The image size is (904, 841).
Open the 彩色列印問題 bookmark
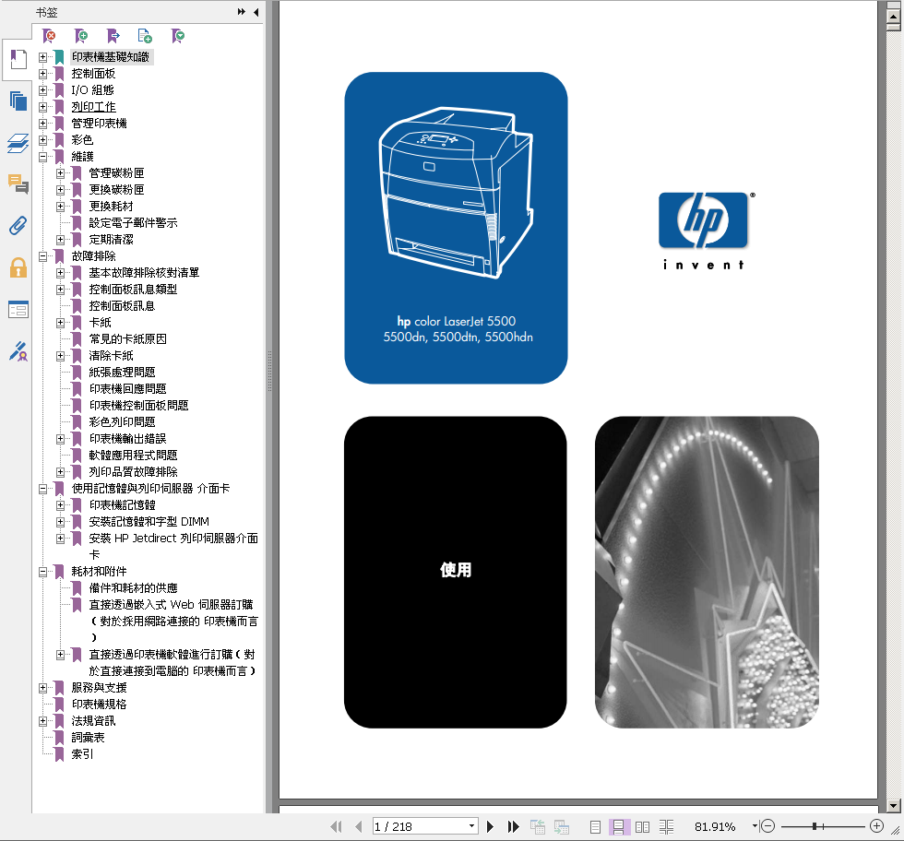click(x=122, y=422)
